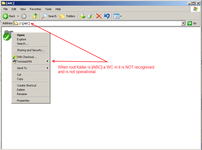
Task: Delete using the red X toolbar icon
Action: (x=99, y=16)
